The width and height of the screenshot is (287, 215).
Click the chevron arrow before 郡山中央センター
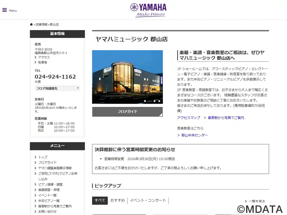click(x=178, y=135)
